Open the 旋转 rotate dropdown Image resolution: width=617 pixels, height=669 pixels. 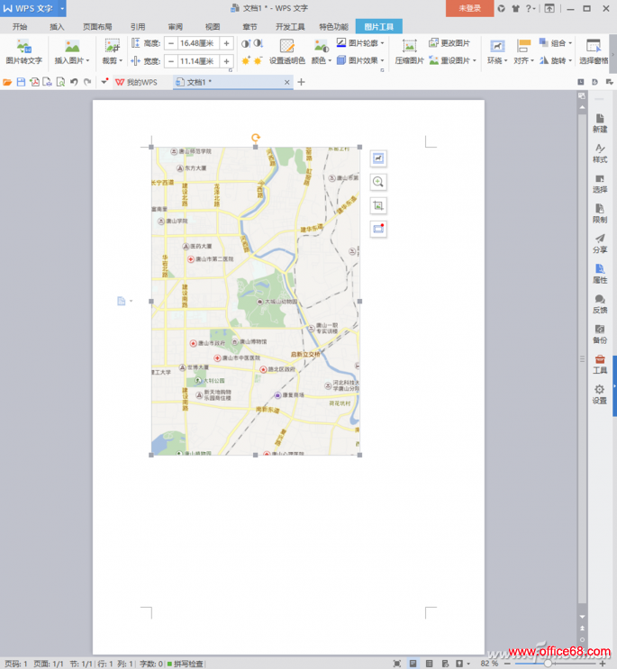tap(558, 61)
